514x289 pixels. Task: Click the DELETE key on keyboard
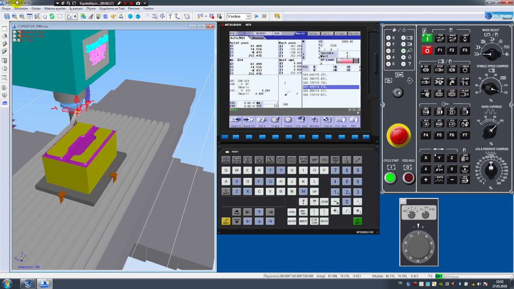coord(324,221)
